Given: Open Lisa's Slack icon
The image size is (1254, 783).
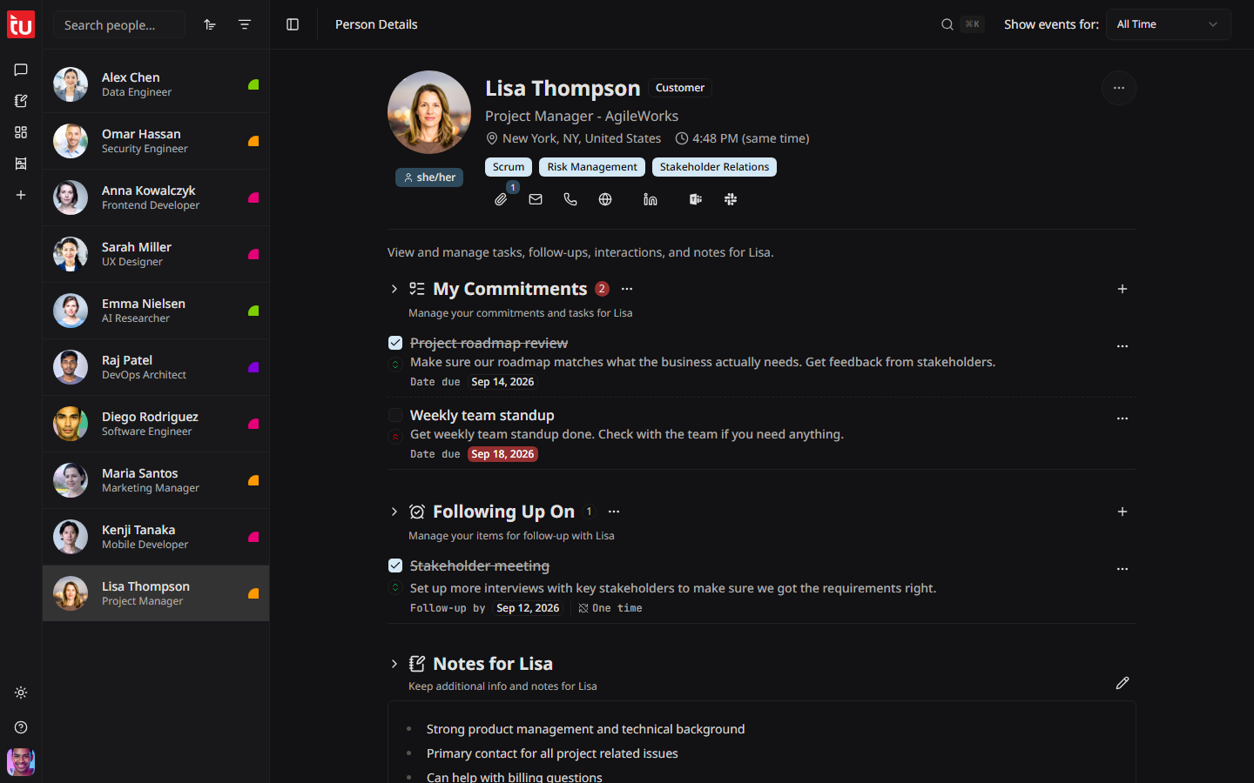Looking at the screenshot, I should pos(731,199).
